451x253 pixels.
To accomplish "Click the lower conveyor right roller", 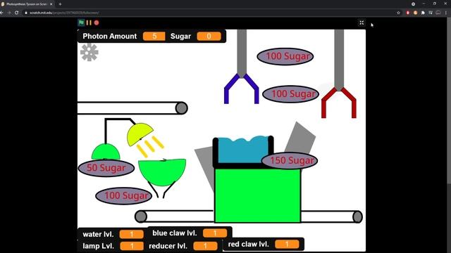I will click(x=357, y=216).
